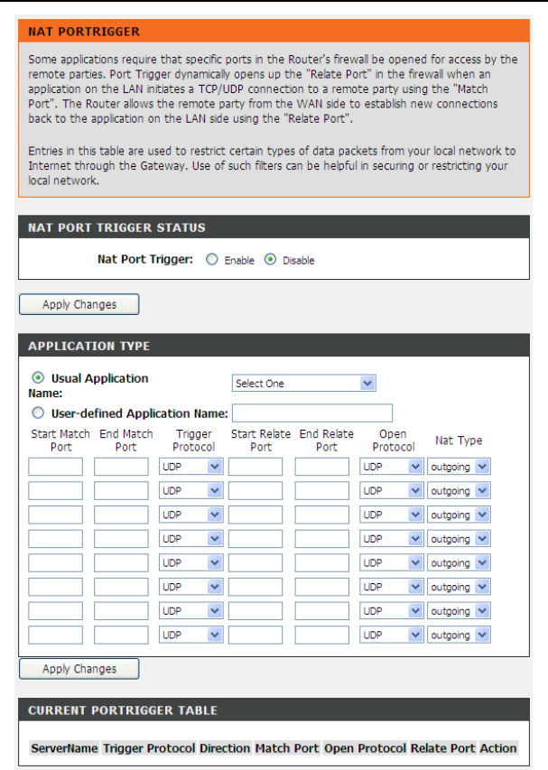
Task: Open the third row Open Protocol dropdown
Action: [x=391, y=515]
